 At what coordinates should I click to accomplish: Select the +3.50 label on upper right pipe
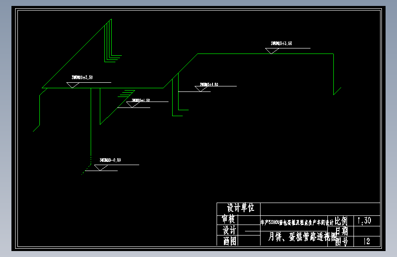pos(281,43)
